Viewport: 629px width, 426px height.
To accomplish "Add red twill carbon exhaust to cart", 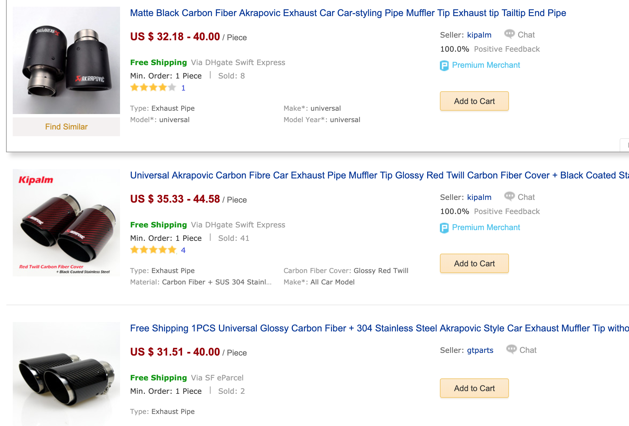I will click(x=474, y=263).
